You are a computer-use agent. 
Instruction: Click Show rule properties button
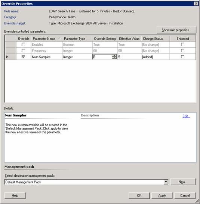[x=176, y=30]
